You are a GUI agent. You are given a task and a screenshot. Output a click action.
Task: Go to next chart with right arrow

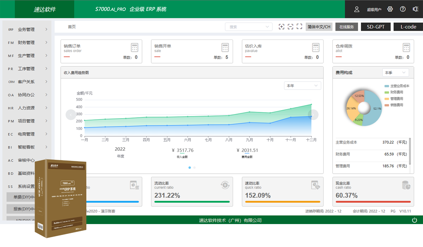click(x=313, y=115)
